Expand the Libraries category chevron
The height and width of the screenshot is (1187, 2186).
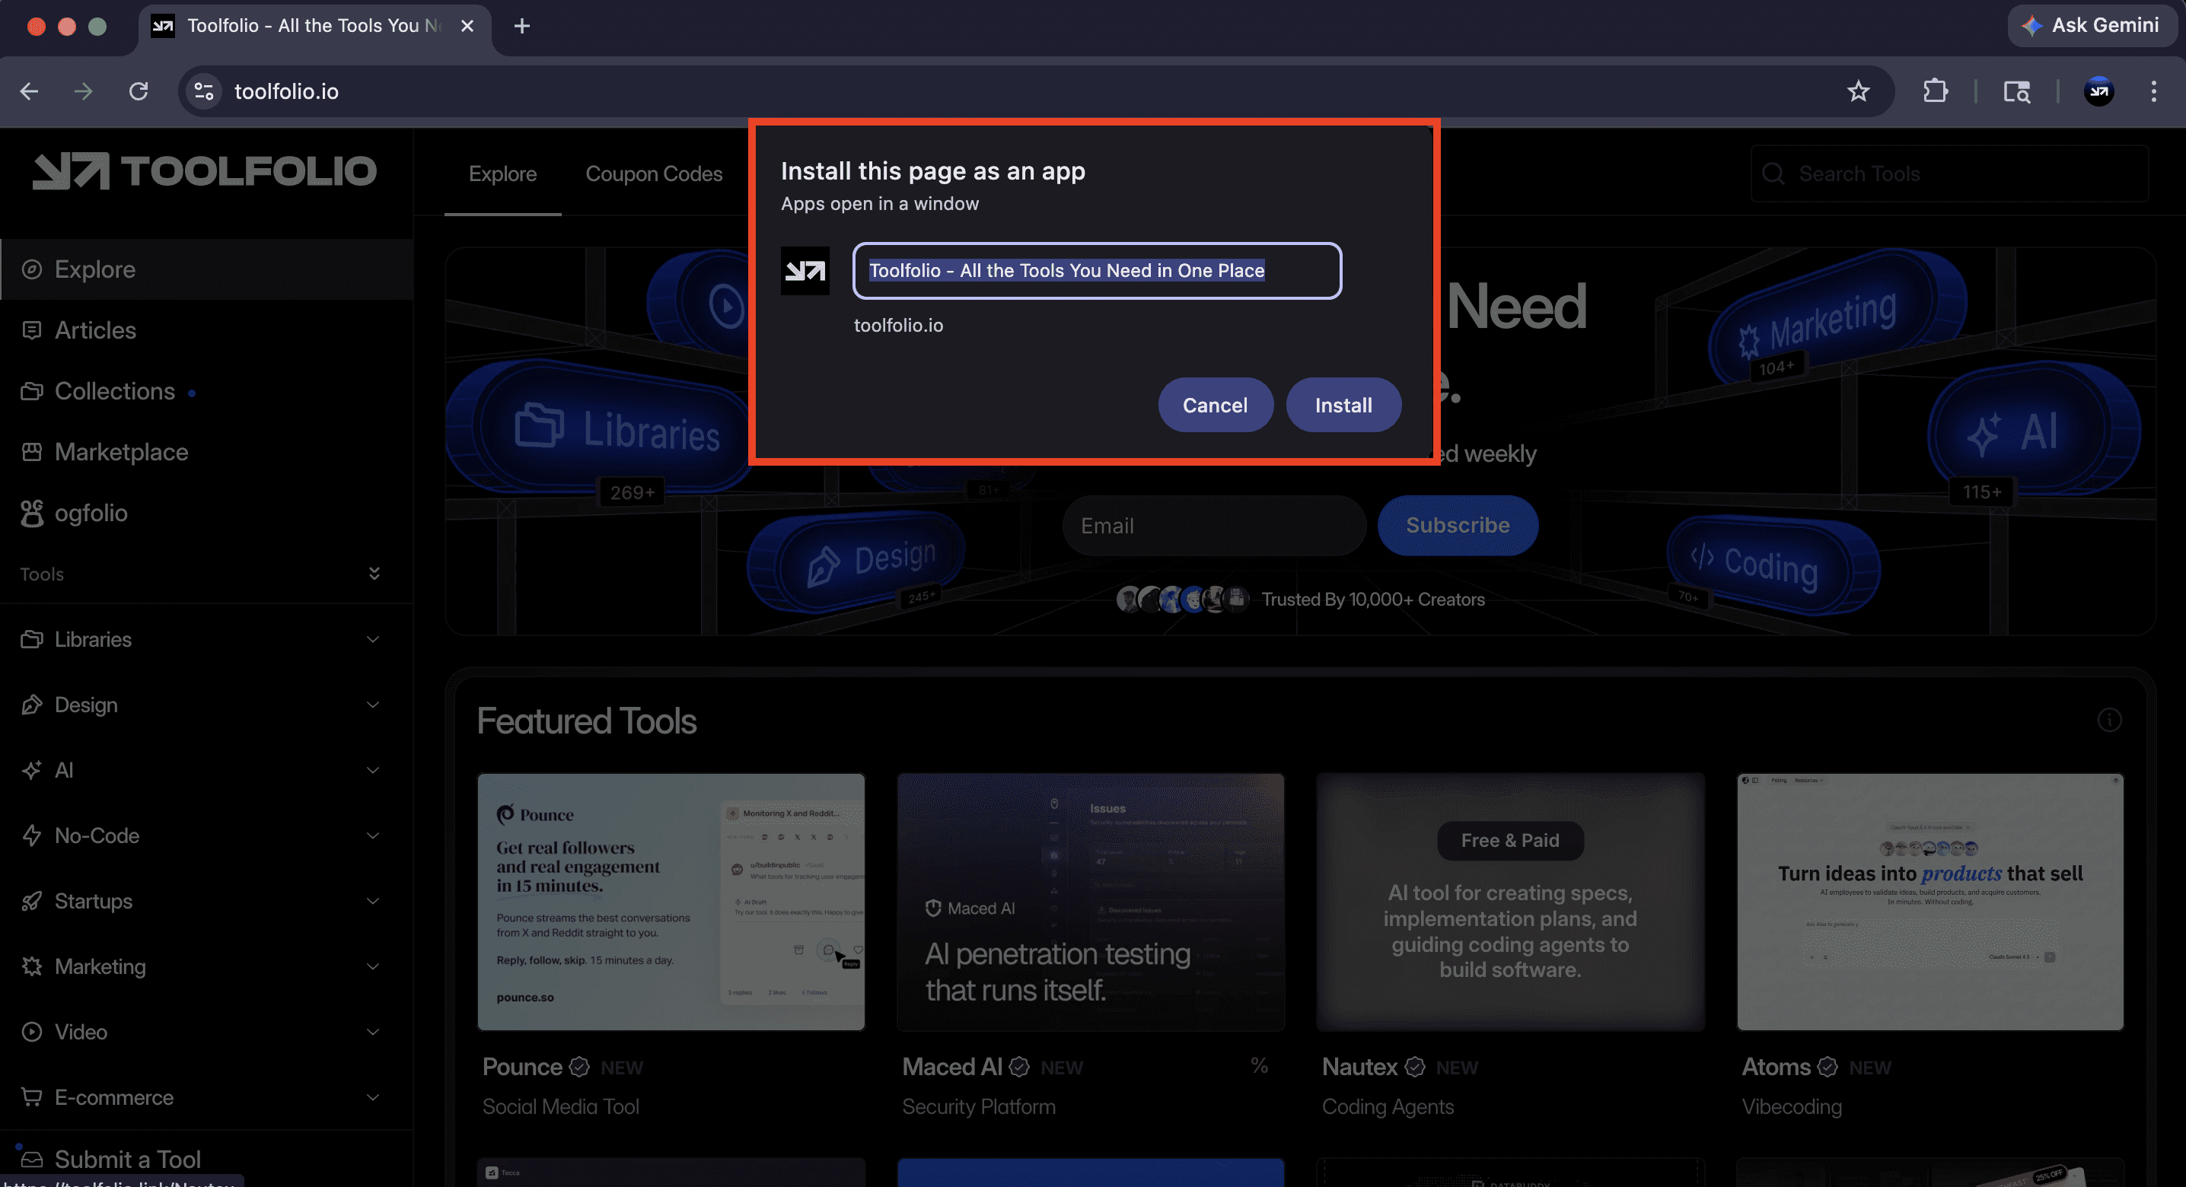372,639
